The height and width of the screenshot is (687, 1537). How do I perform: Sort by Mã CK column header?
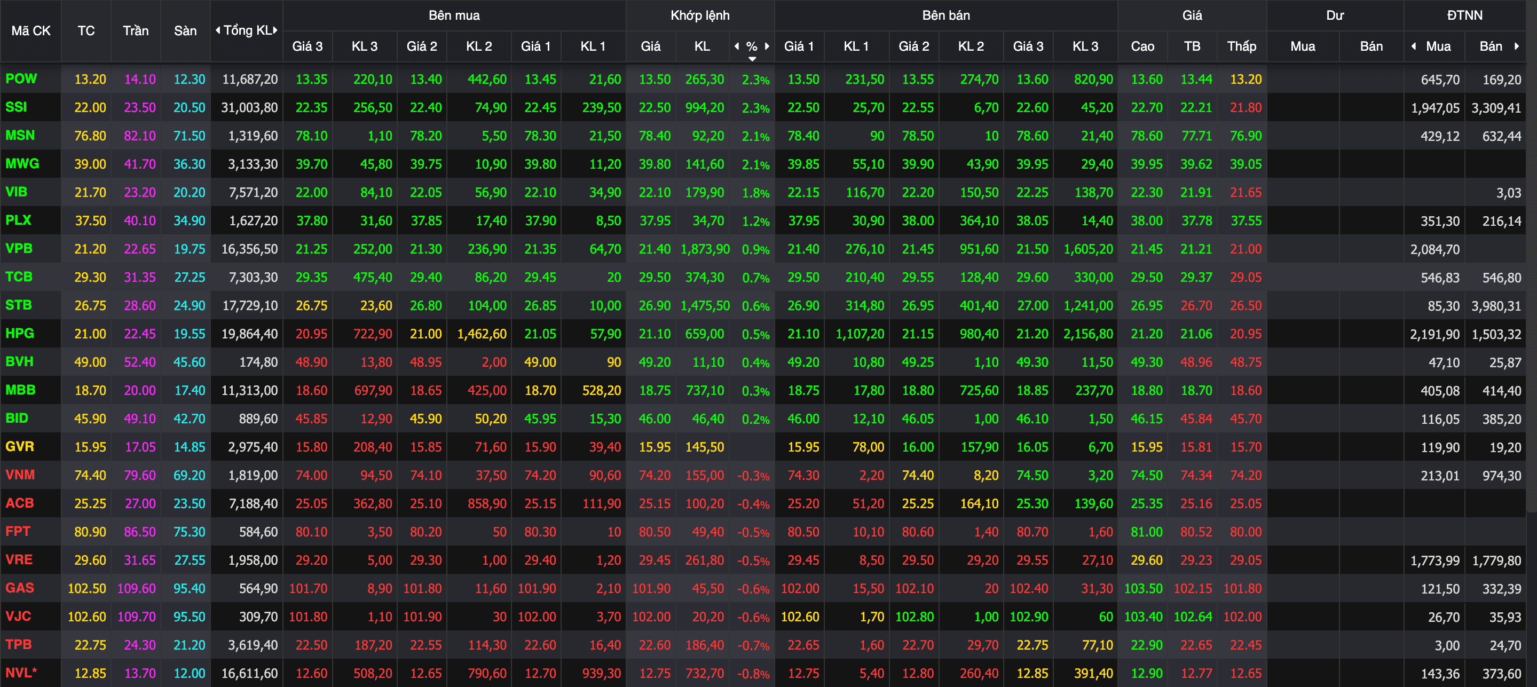click(x=31, y=30)
